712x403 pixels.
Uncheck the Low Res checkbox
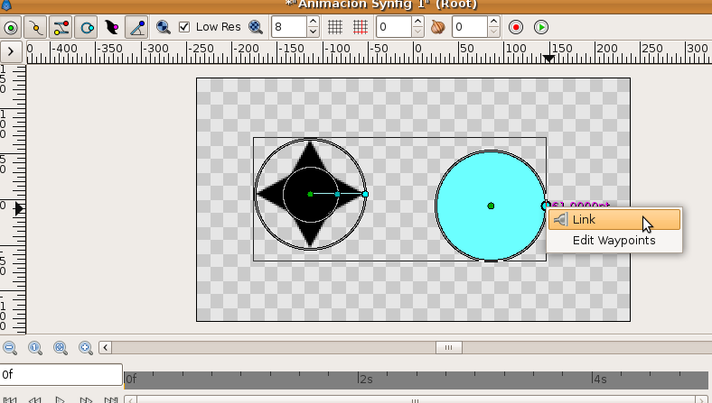pos(184,27)
